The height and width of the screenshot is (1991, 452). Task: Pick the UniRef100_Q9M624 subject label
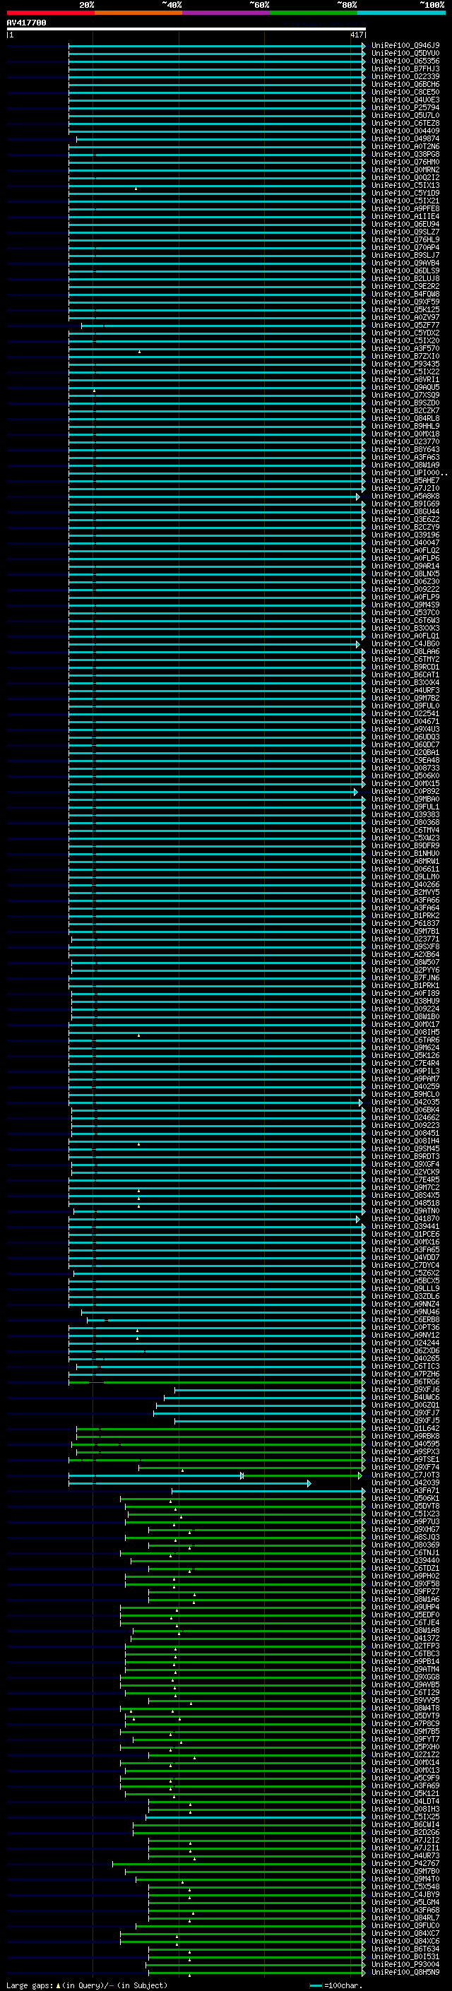(405, 1048)
